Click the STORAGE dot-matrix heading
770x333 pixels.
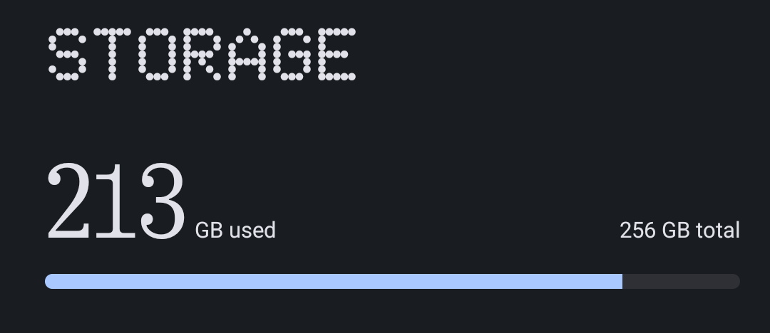click(x=202, y=55)
